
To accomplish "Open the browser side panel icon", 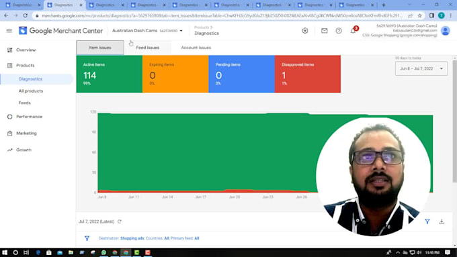I will [x=431, y=15].
